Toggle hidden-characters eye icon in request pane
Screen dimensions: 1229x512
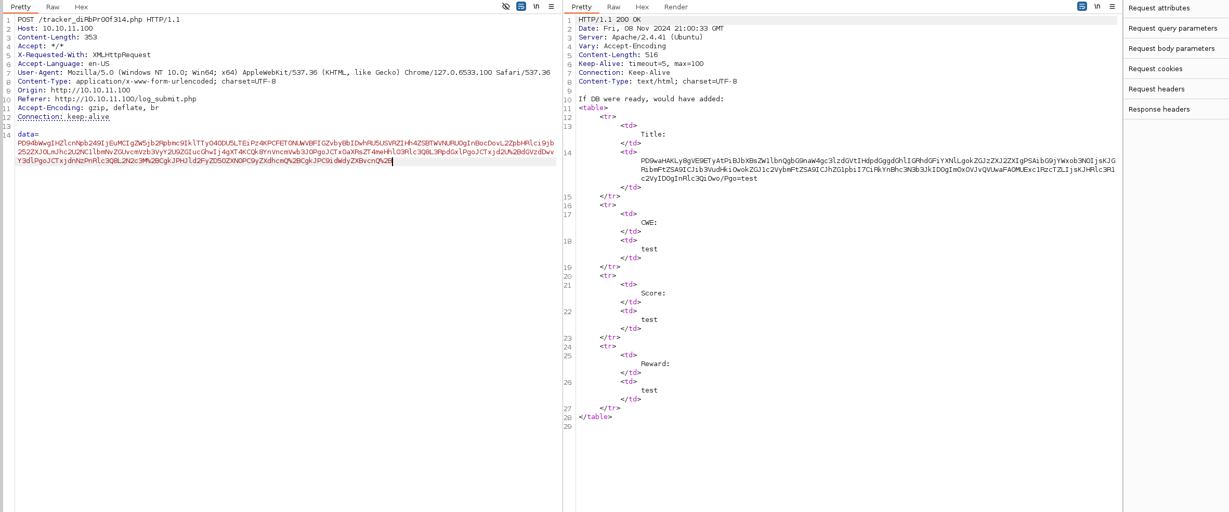506,7
